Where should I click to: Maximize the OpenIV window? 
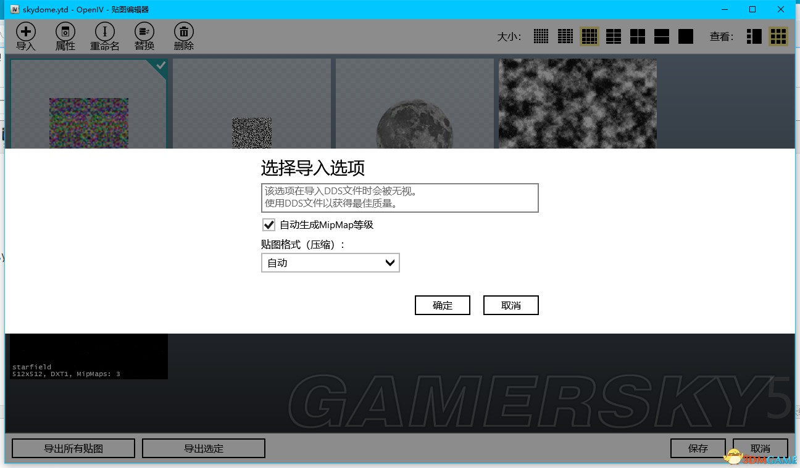752,9
